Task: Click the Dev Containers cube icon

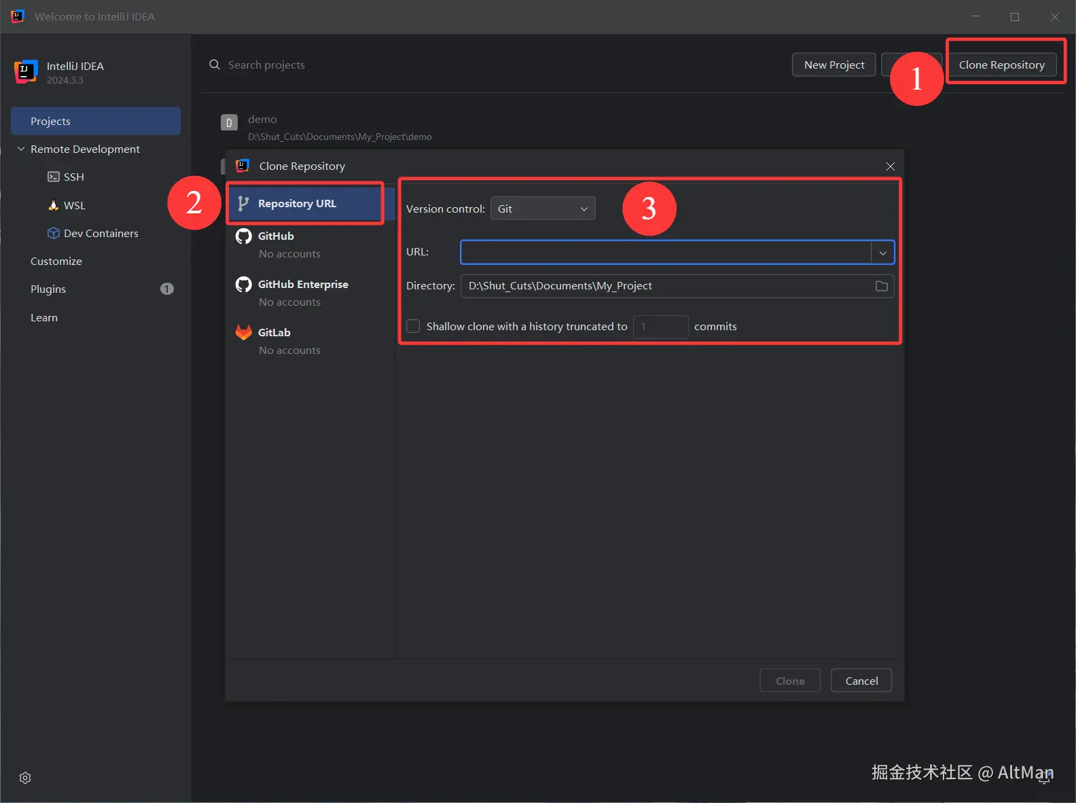Action: click(54, 233)
